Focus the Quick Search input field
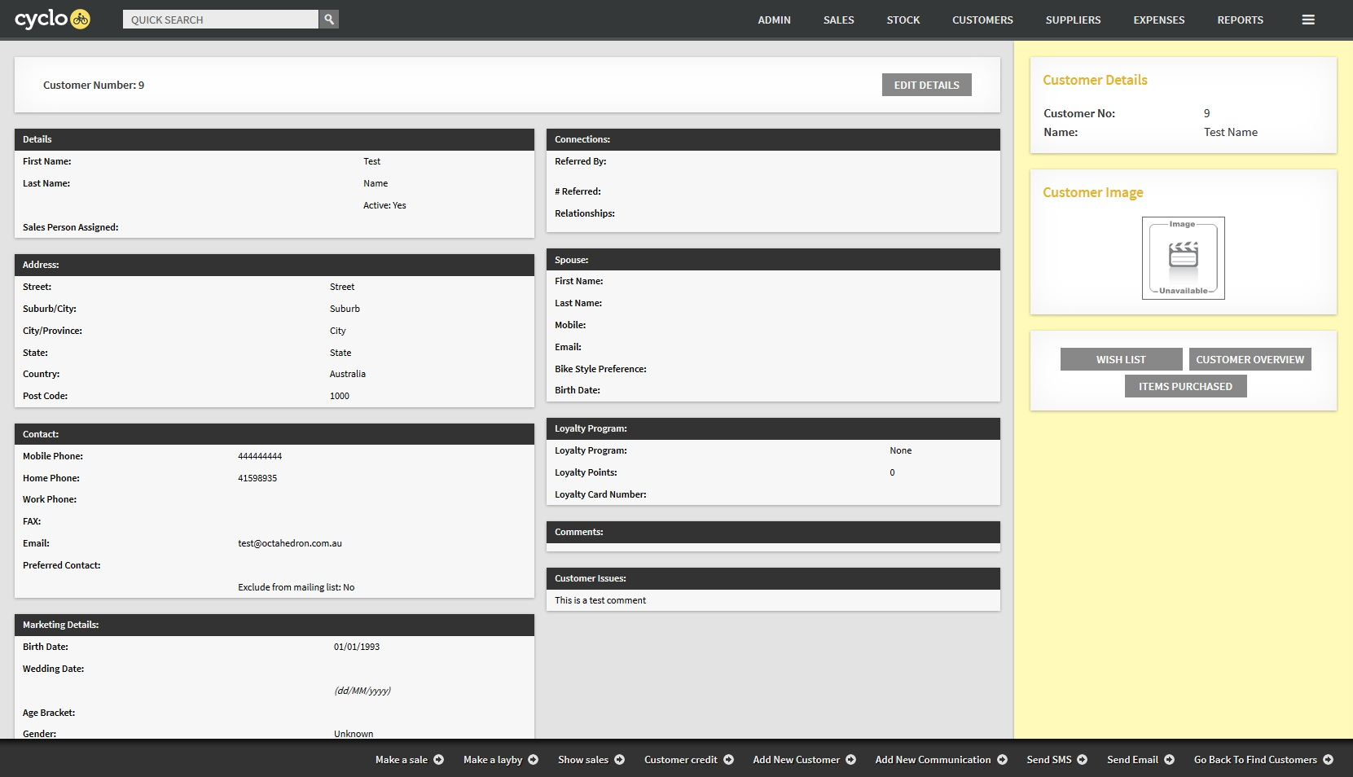The height and width of the screenshot is (777, 1353). click(x=220, y=20)
